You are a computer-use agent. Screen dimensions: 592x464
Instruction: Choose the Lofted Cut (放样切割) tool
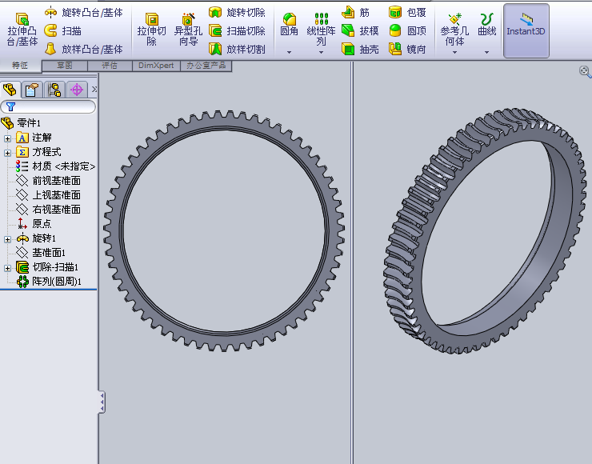237,49
